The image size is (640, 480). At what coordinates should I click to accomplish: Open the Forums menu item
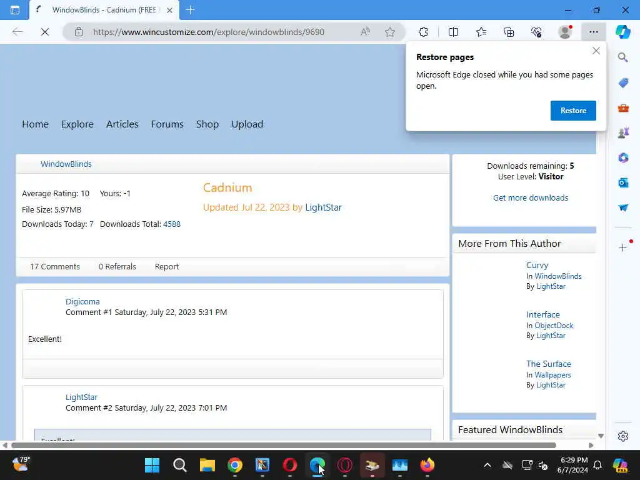(167, 124)
